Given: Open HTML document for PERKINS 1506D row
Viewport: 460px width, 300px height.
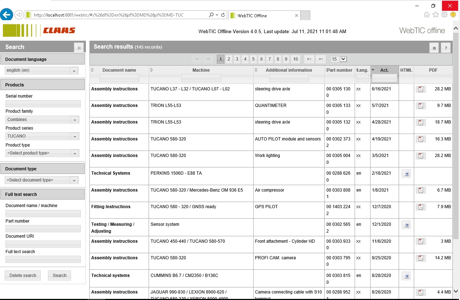Looking at the screenshot, I should (x=406, y=174).
